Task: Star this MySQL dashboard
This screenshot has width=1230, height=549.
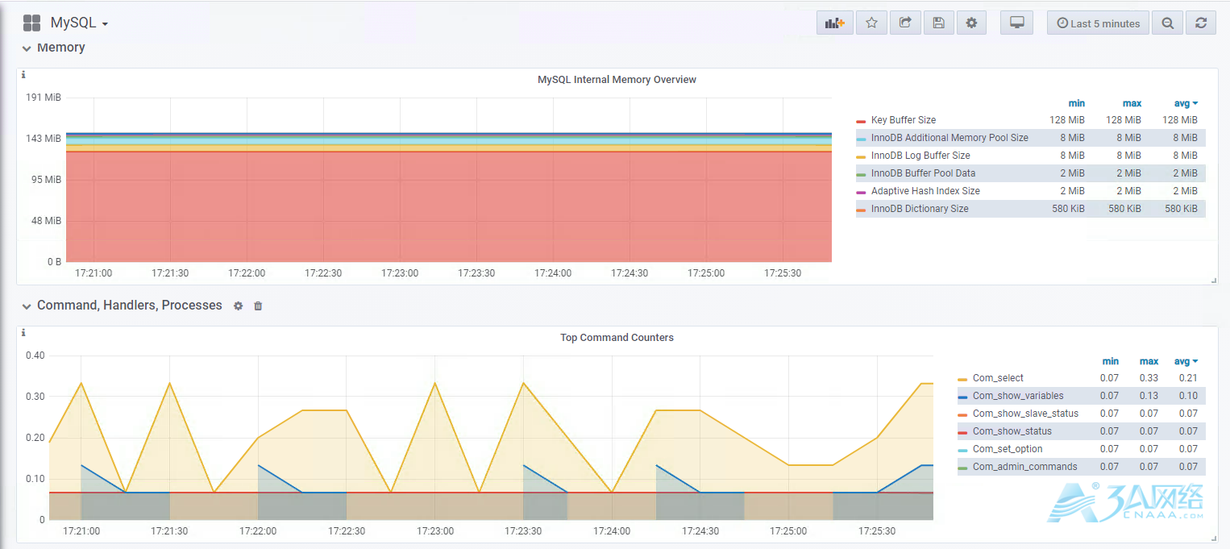Action: pos(871,23)
